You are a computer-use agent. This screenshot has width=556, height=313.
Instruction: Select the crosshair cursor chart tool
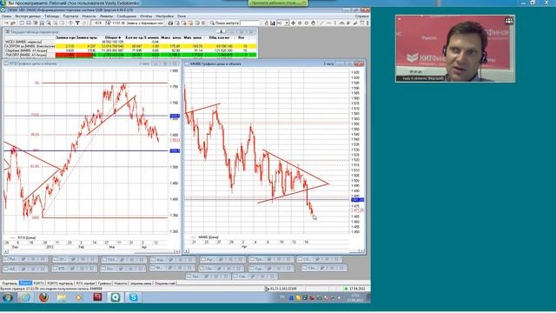(293, 23)
